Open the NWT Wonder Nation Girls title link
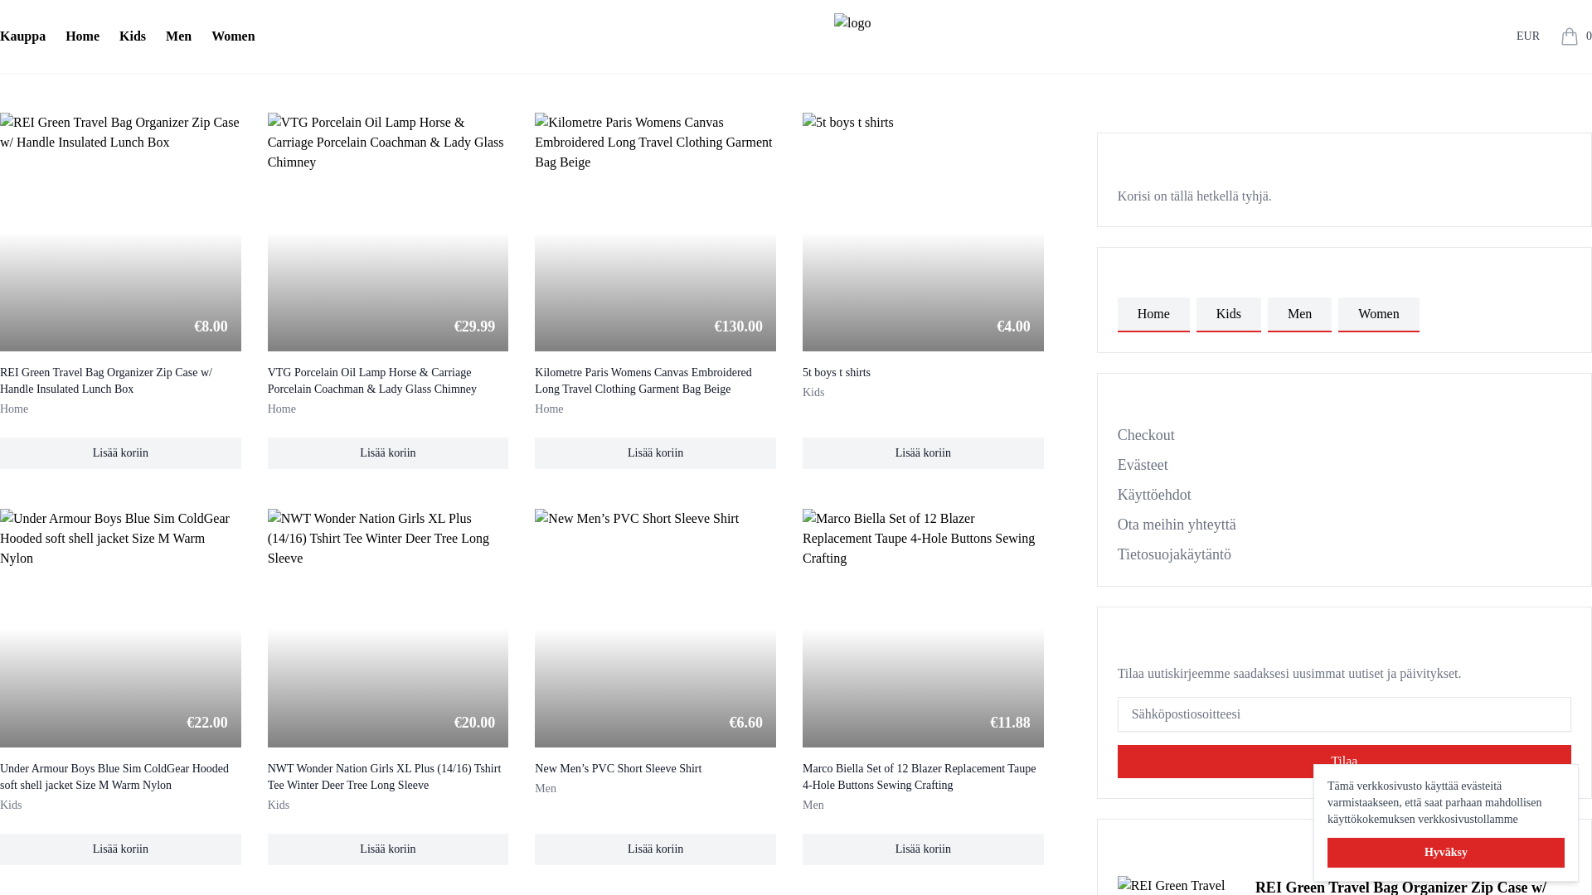The image size is (1592, 895). 385,777
